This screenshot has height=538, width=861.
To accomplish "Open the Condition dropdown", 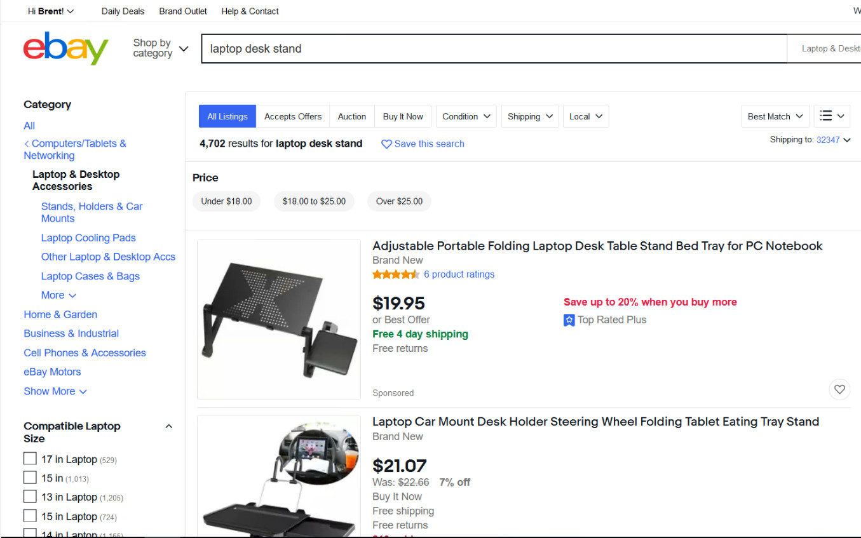I will [x=466, y=116].
